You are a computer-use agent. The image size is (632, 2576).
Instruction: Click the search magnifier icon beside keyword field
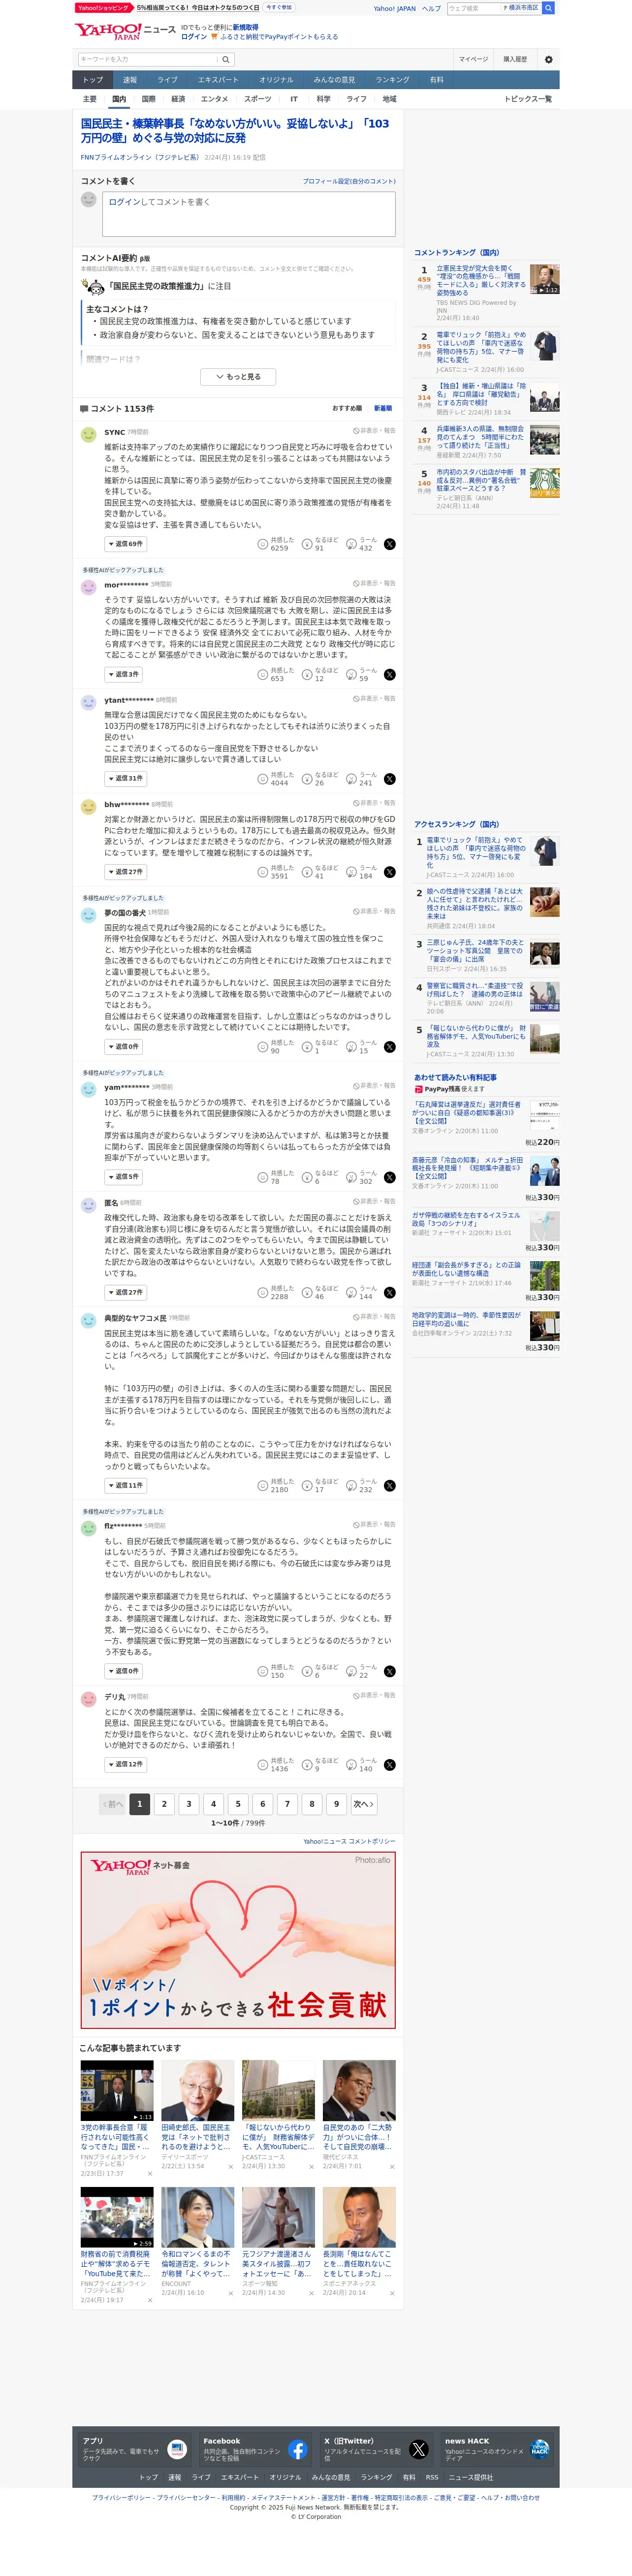(226, 59)
